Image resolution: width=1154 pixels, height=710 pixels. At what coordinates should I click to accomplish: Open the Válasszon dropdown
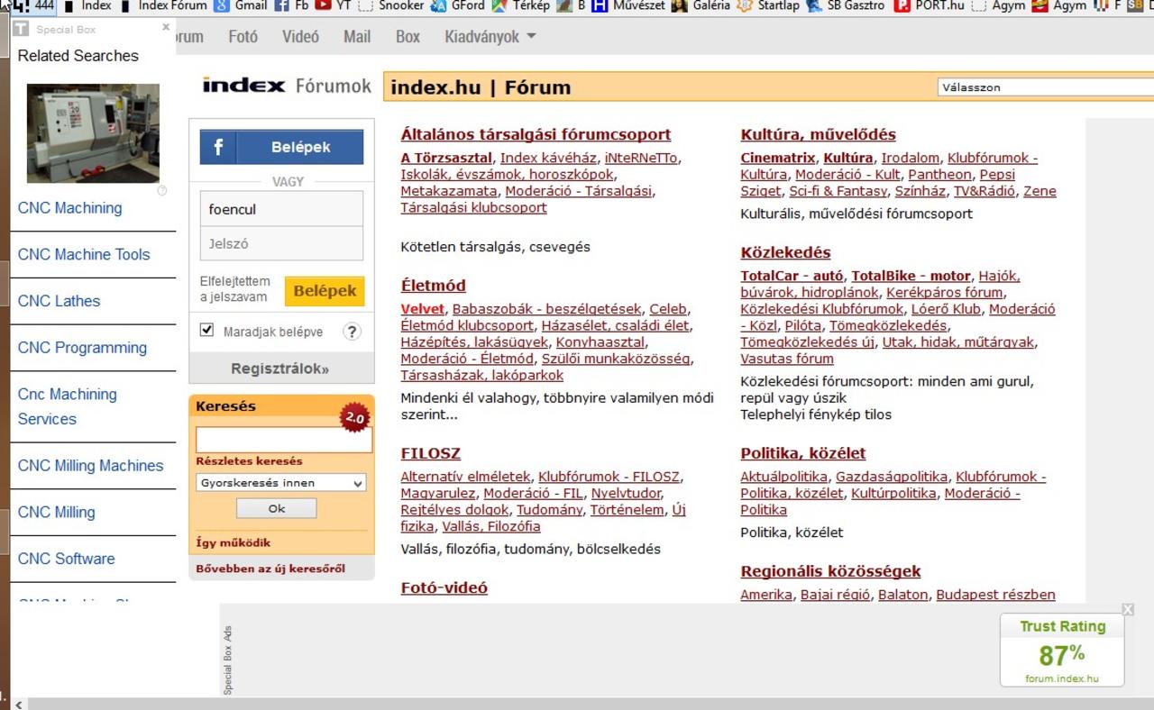[1046, 87]
